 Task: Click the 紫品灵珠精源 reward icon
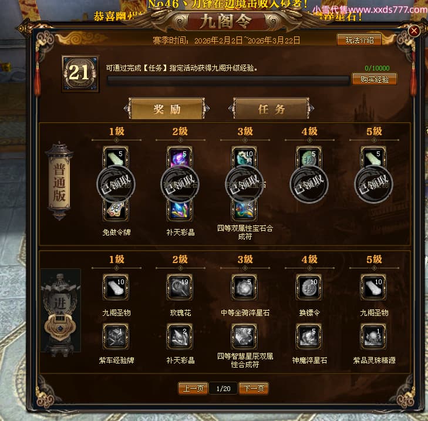(373, 336)
